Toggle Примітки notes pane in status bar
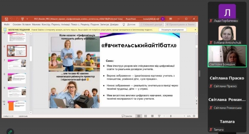249x134 pixels. point(127,116)
